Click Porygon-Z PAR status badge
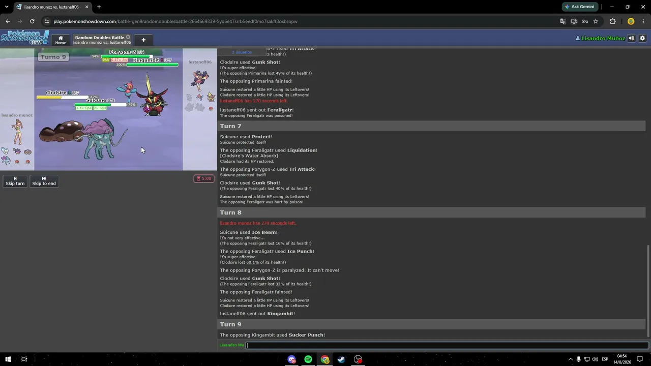The height and width of the screenshot is (366, 651). (106, 60)
